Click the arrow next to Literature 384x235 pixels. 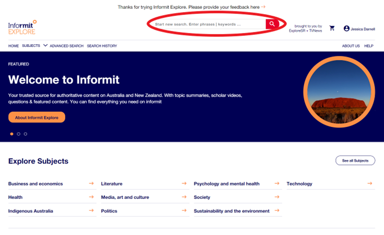(x=184, y=183)
